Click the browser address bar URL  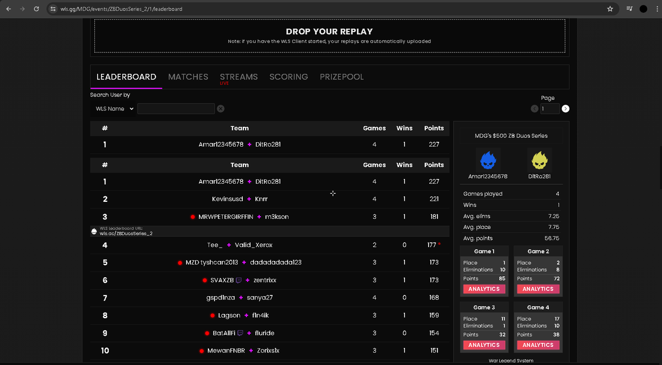pyautogui.click(x=121, y=9)
